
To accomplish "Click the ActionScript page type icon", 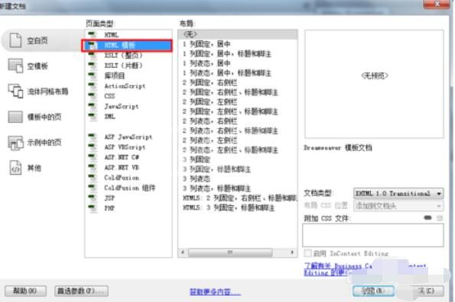I will pyautogui.click(x=93, y=85).
